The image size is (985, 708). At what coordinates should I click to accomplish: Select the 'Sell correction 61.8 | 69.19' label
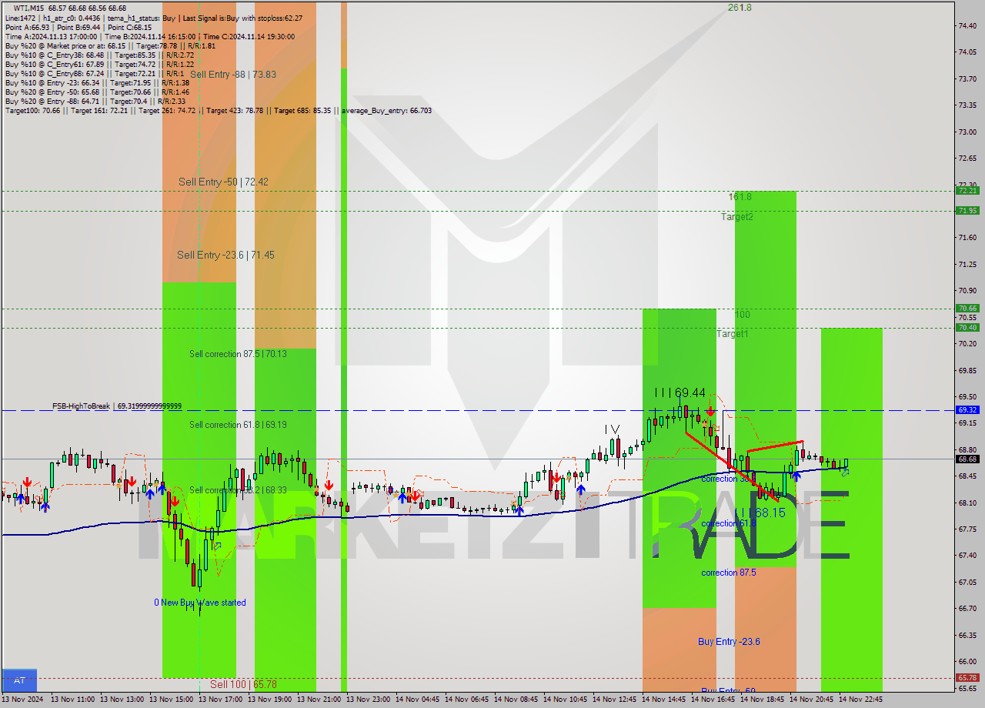[238, 425]
